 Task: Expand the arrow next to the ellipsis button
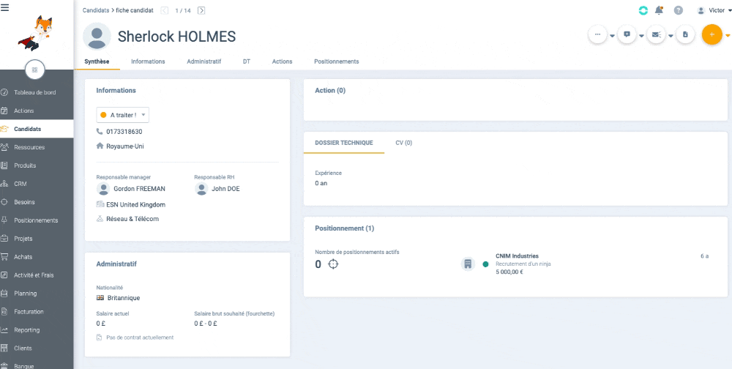tap(613, 35)
